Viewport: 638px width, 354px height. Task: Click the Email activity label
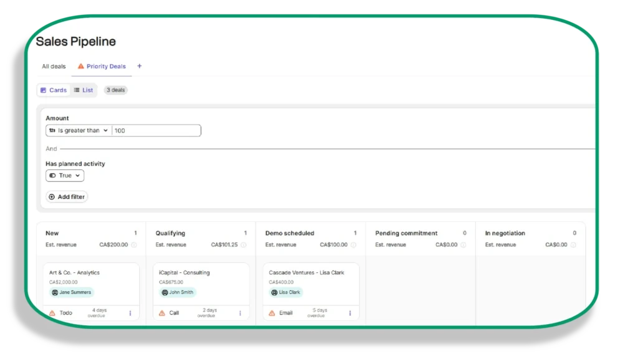point(285,313)
